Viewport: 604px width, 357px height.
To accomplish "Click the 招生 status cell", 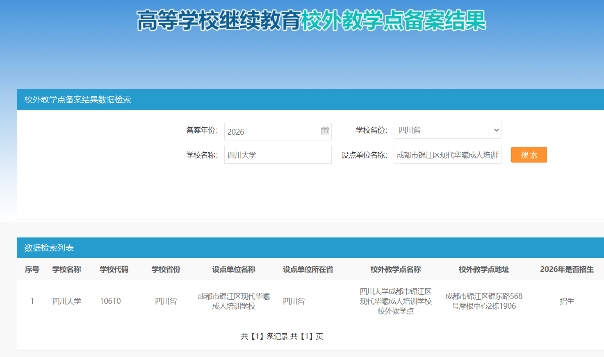I will click(567, 301).
